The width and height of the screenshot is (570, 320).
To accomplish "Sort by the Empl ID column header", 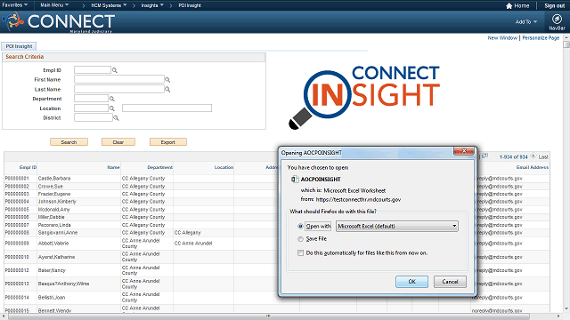I will point(28,168).
